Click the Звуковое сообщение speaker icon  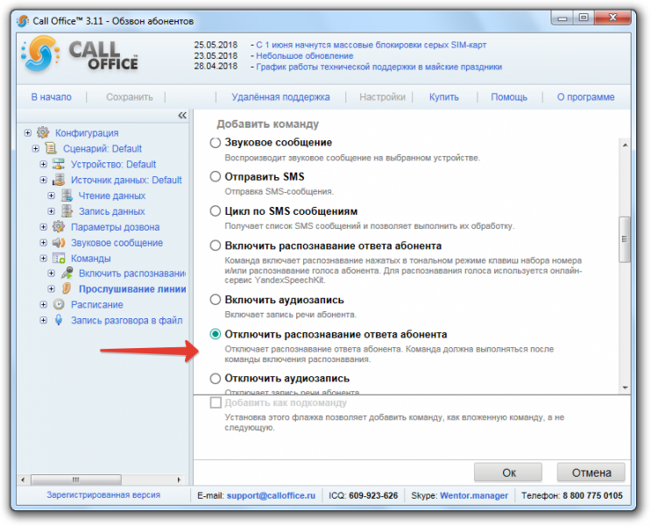[x=59, y=243]
